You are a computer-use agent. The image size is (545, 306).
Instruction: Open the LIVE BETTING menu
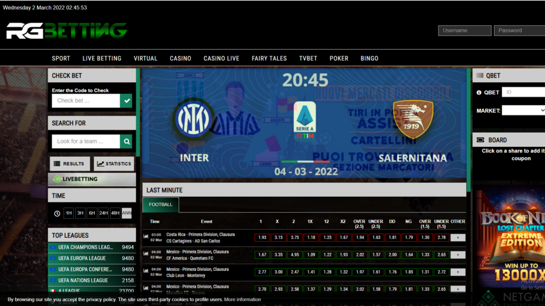(102, 59)
